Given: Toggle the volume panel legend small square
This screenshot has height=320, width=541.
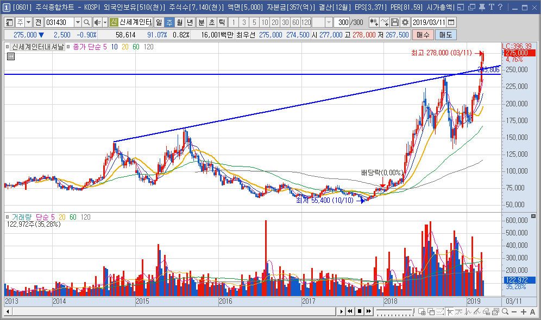Looking at the screenshot, I should click(7, 217).
